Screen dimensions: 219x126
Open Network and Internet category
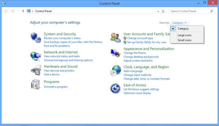pyautogui.click(x=61, y=52)
